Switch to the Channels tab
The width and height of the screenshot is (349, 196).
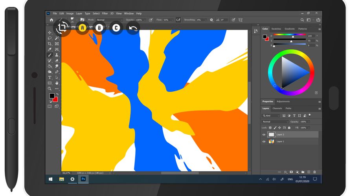[x=277, y=108]
